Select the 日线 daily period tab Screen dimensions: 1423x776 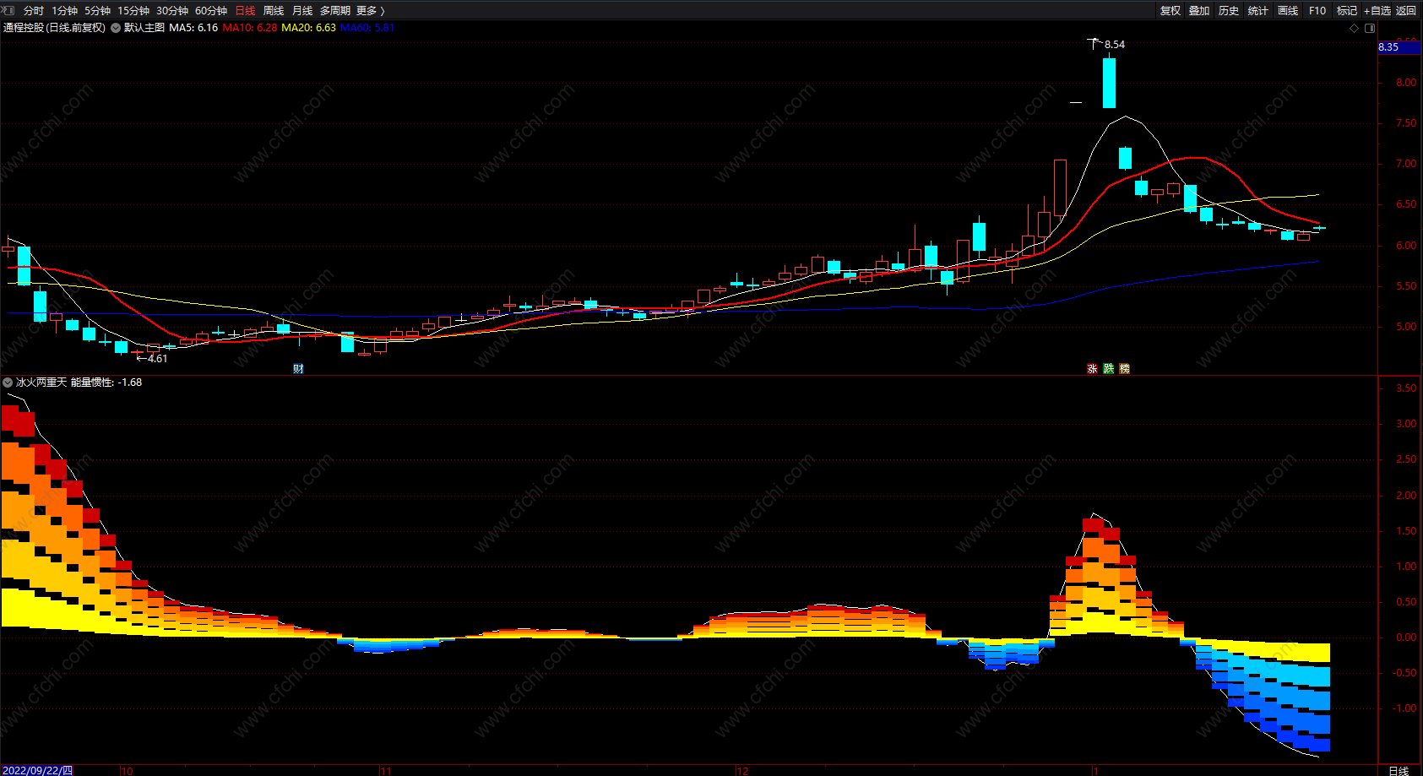245,11
